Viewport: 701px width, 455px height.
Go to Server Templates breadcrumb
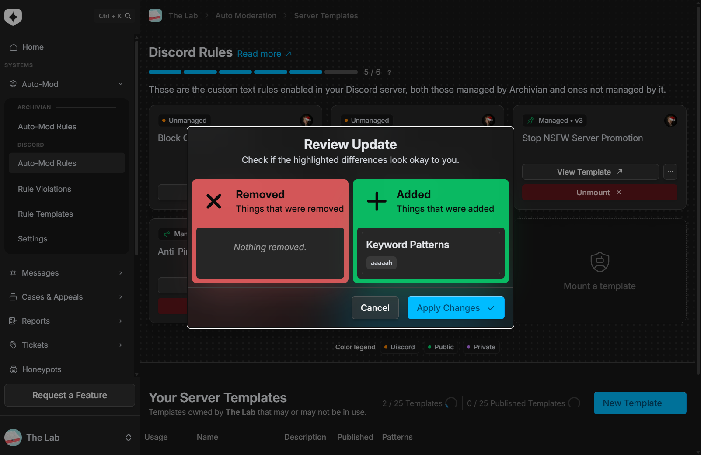[326, 16]
